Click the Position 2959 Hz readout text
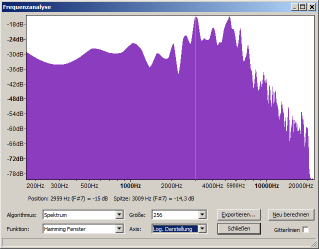This screenshot has height=249, width=319. 67,198
